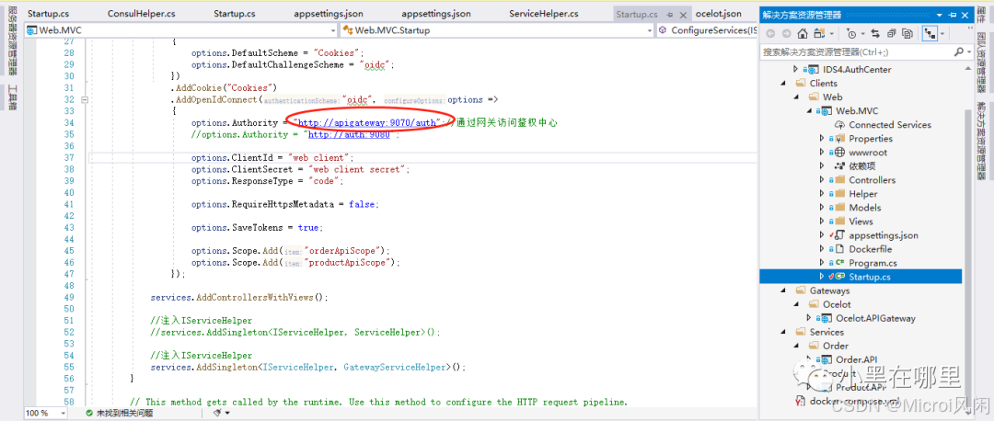Select the Views folder in Solution Explorer
994x421 pixels.
(x=861, y=221)
